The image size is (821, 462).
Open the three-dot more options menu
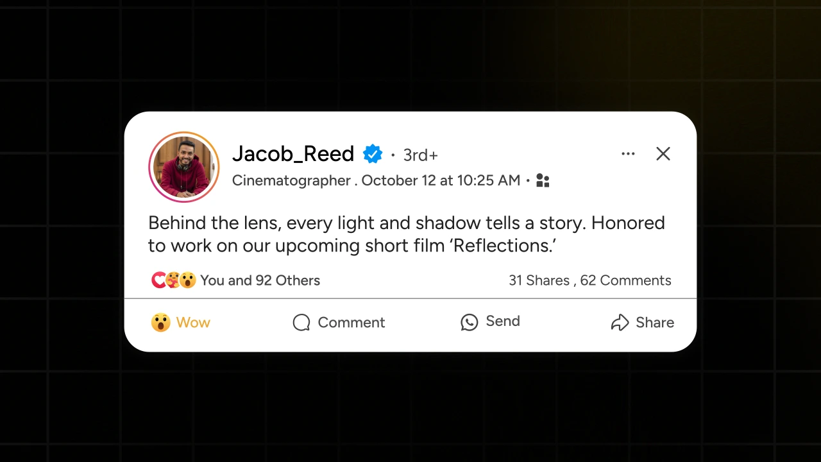628,154
